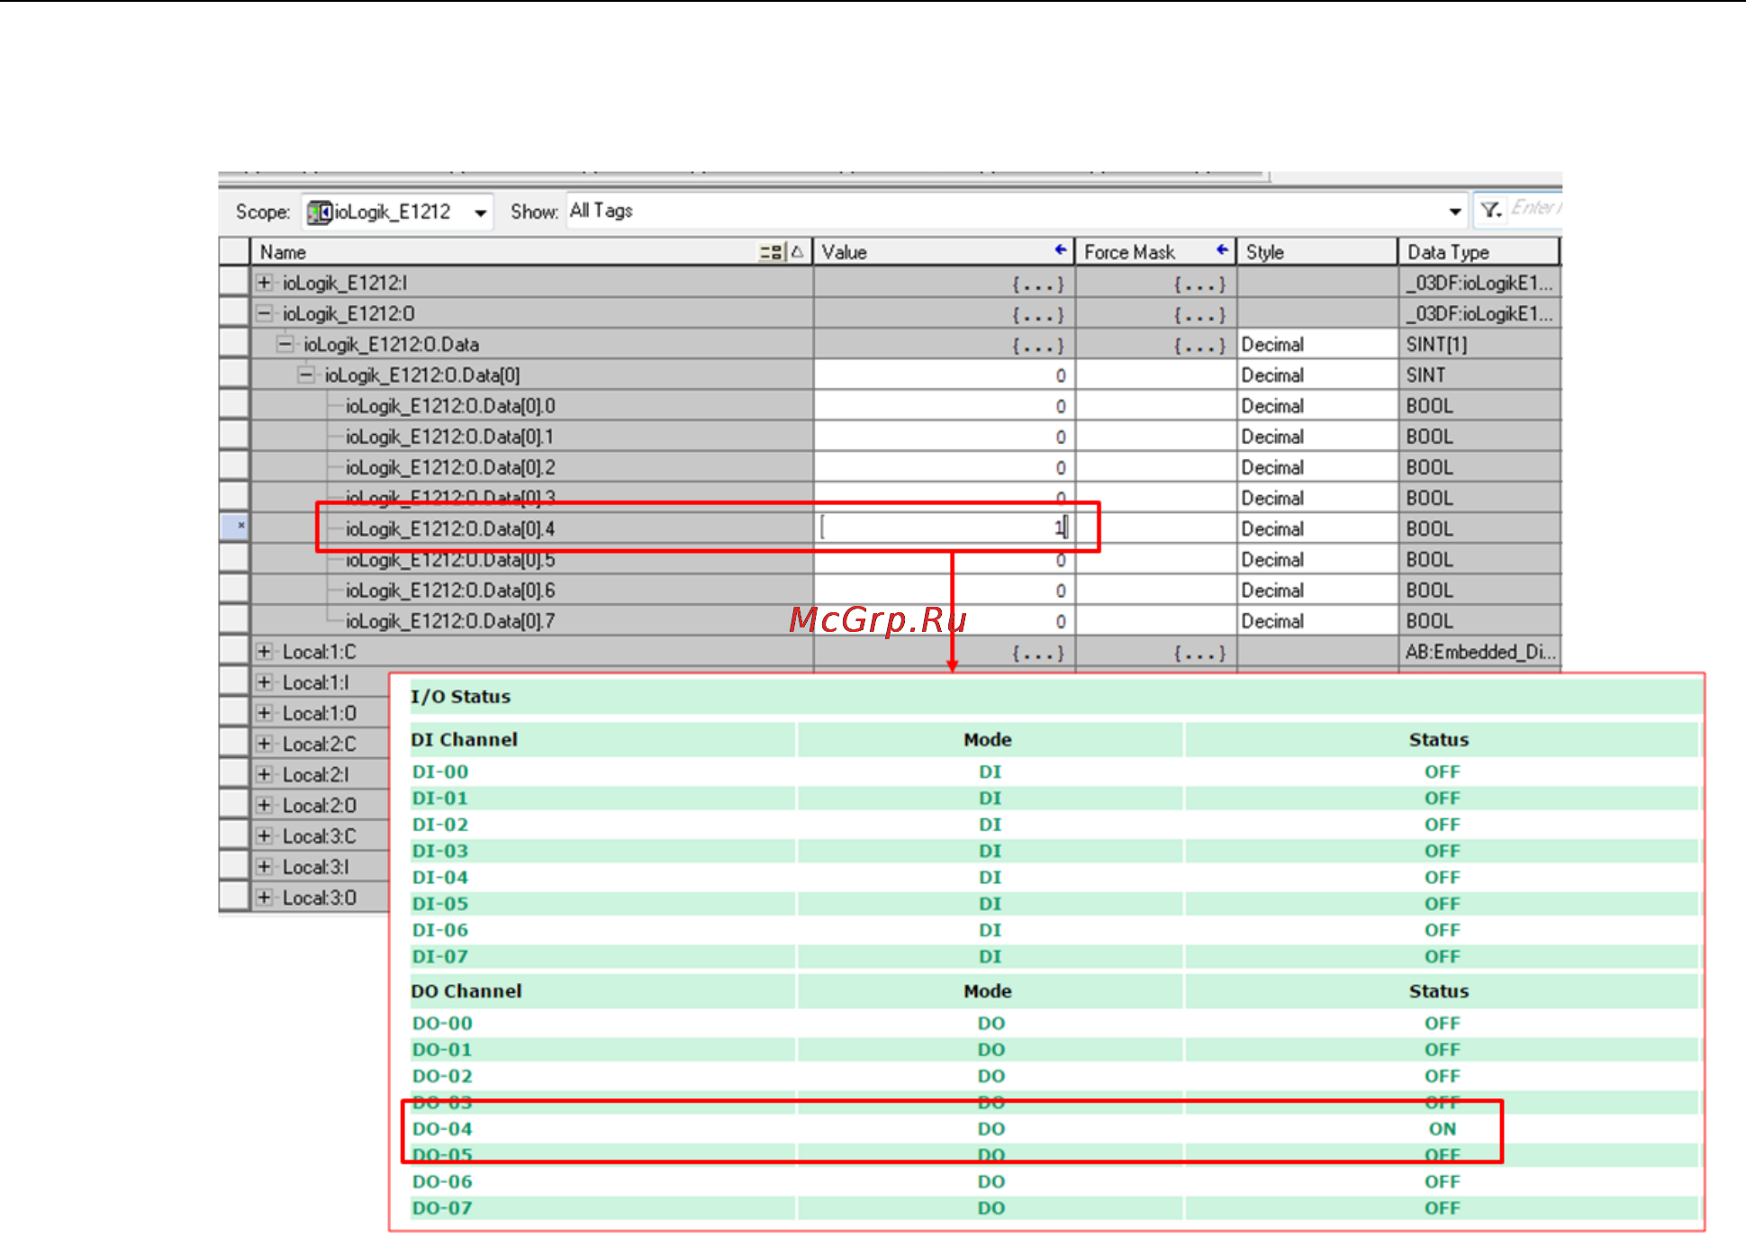The height and width of the screenshot is (1237, 1746).
Task: Click the DI-07 channel link
Action: coord(440,956)
